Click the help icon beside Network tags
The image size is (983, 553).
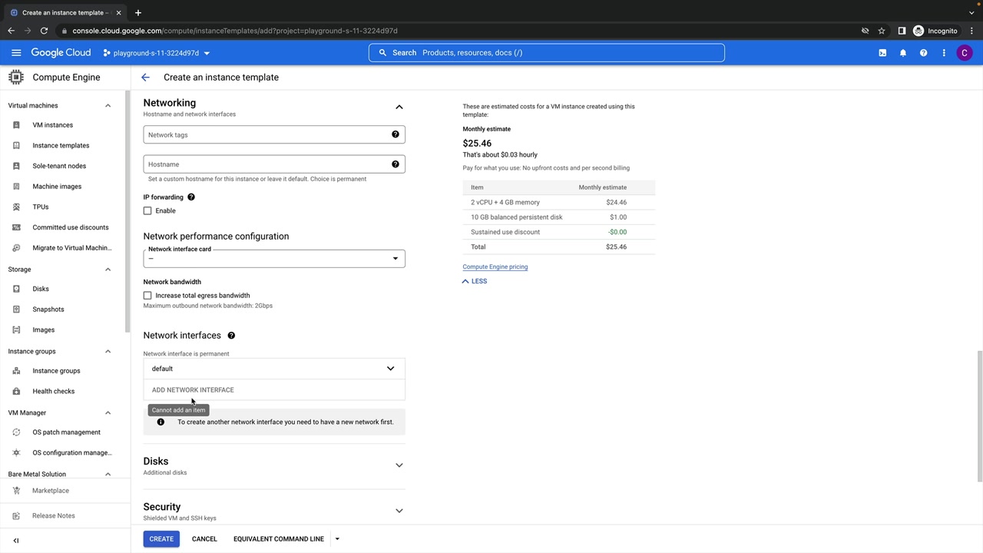click(396, 135)
